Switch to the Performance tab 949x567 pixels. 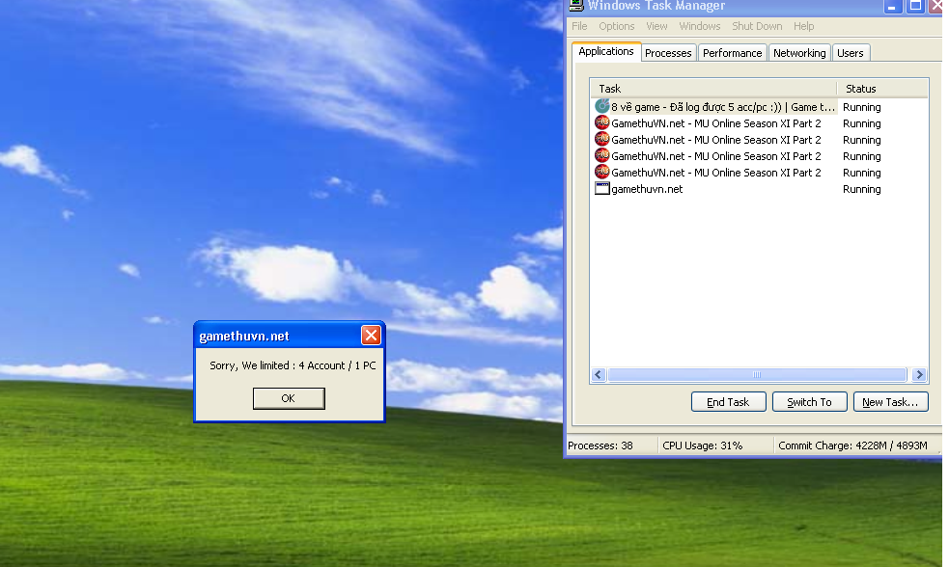[733, 53]
